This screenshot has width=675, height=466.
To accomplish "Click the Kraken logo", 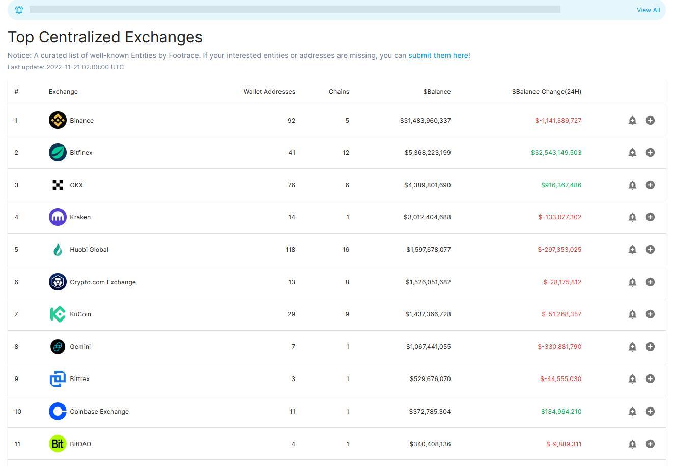I will tap(58, 217).
